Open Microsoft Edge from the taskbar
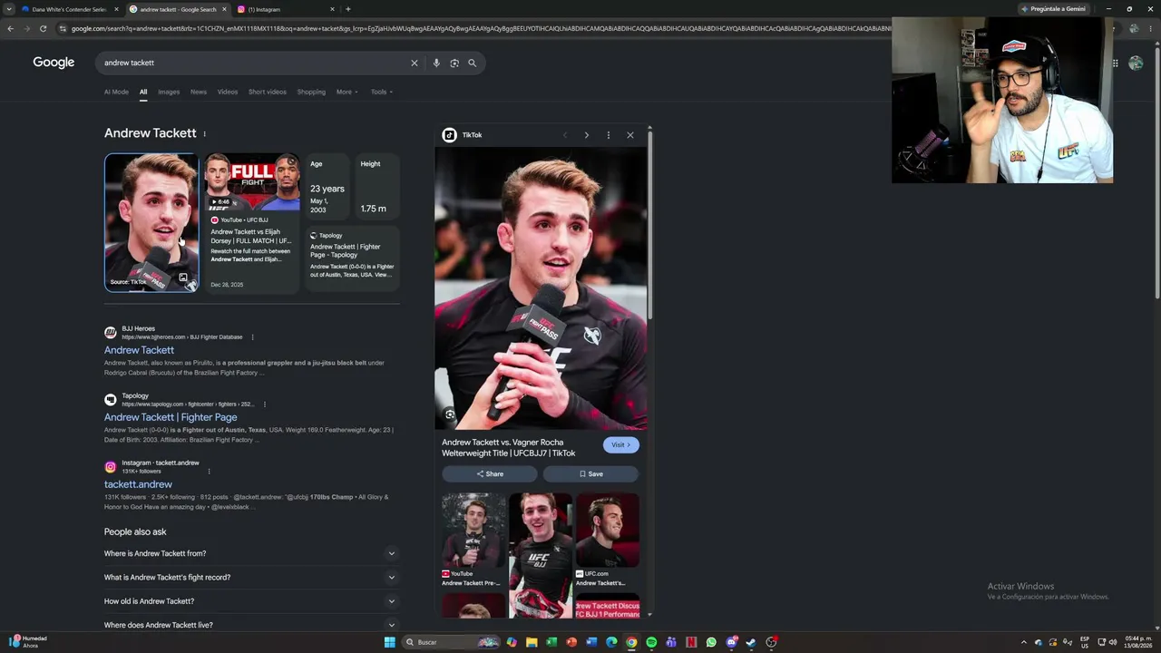The image size is (1161, 653). pyautogui.click(x=611, y=642)
